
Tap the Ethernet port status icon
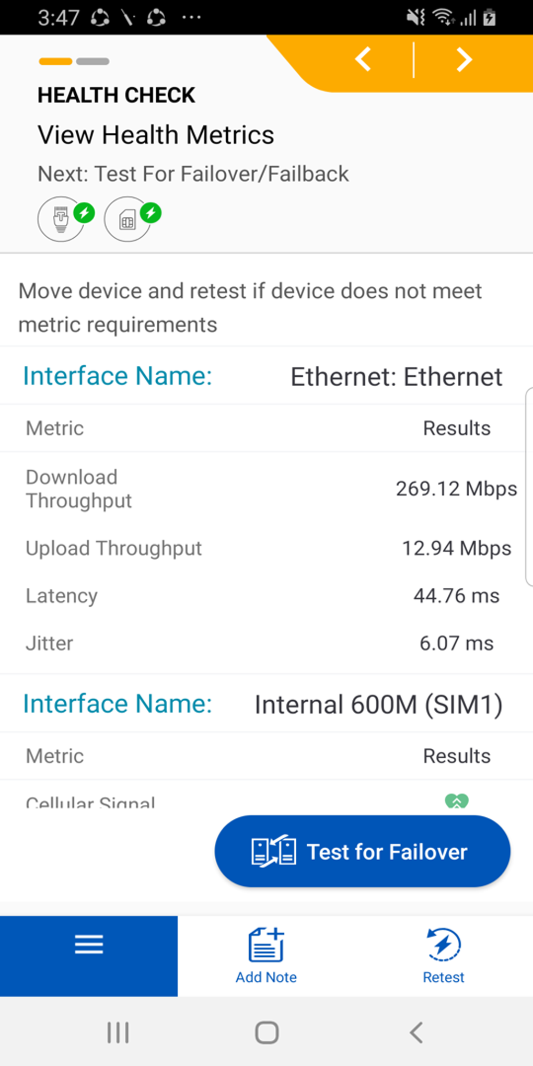tap(62, 219)
